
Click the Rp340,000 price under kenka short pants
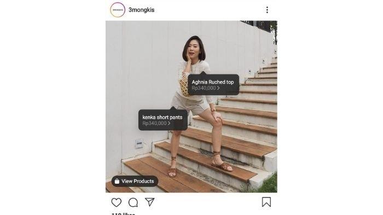click(154, 123)
